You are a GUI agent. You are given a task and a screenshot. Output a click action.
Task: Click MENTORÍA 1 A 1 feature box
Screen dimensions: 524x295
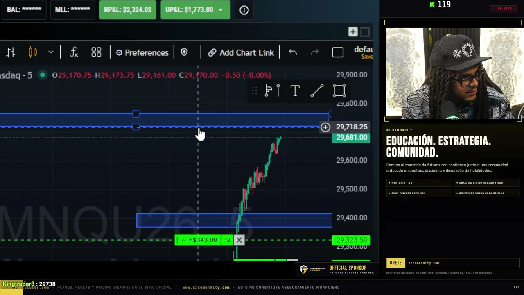pos(419,183)
